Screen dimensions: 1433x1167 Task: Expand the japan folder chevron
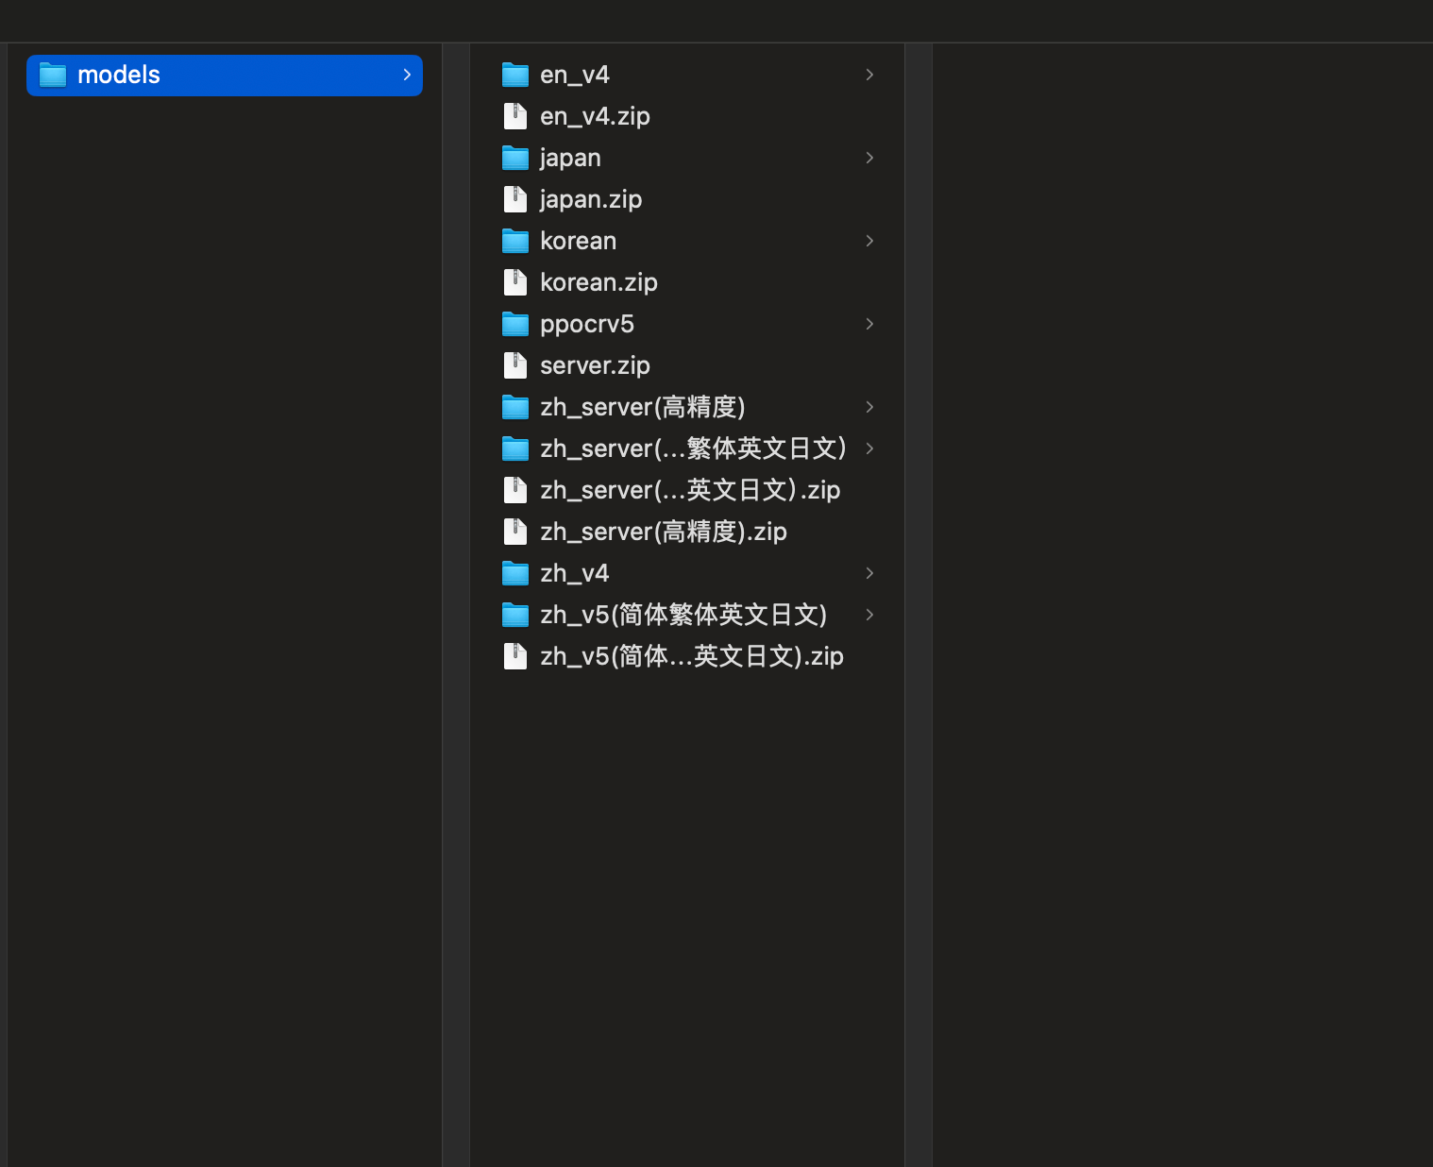869,158
